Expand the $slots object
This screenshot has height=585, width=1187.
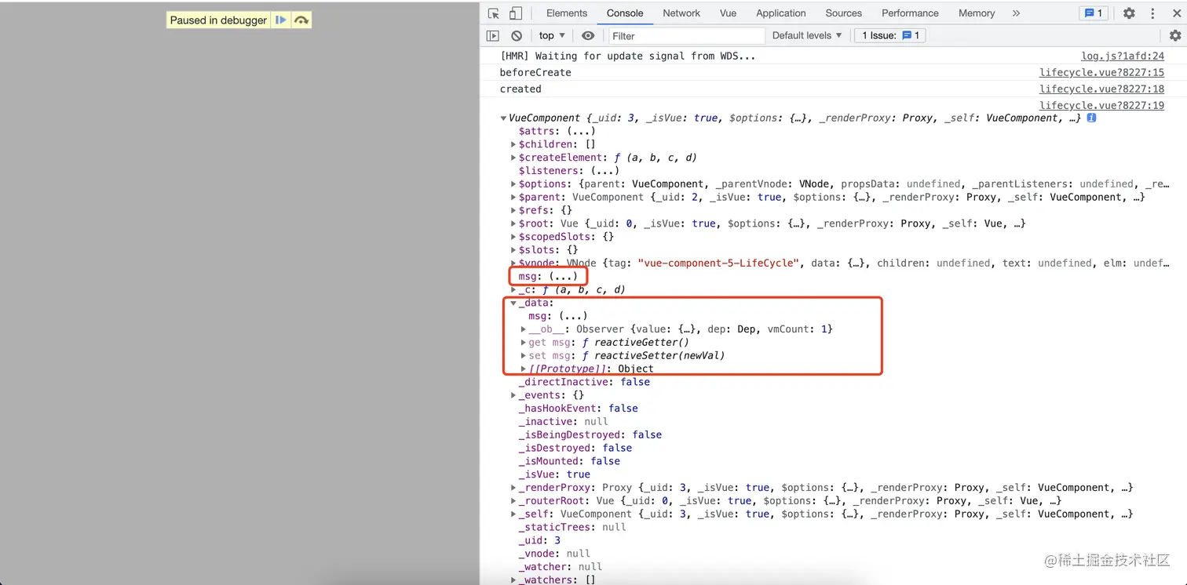(513, 250)
